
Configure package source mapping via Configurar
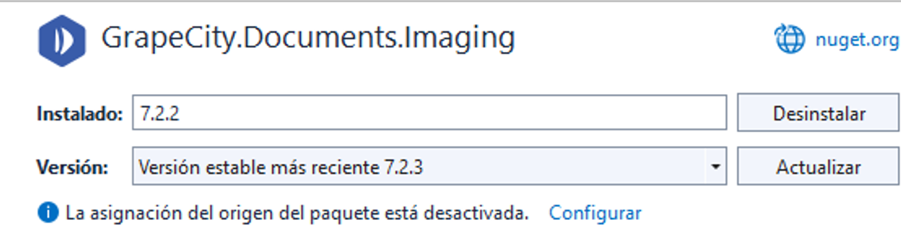coord(595,213)
